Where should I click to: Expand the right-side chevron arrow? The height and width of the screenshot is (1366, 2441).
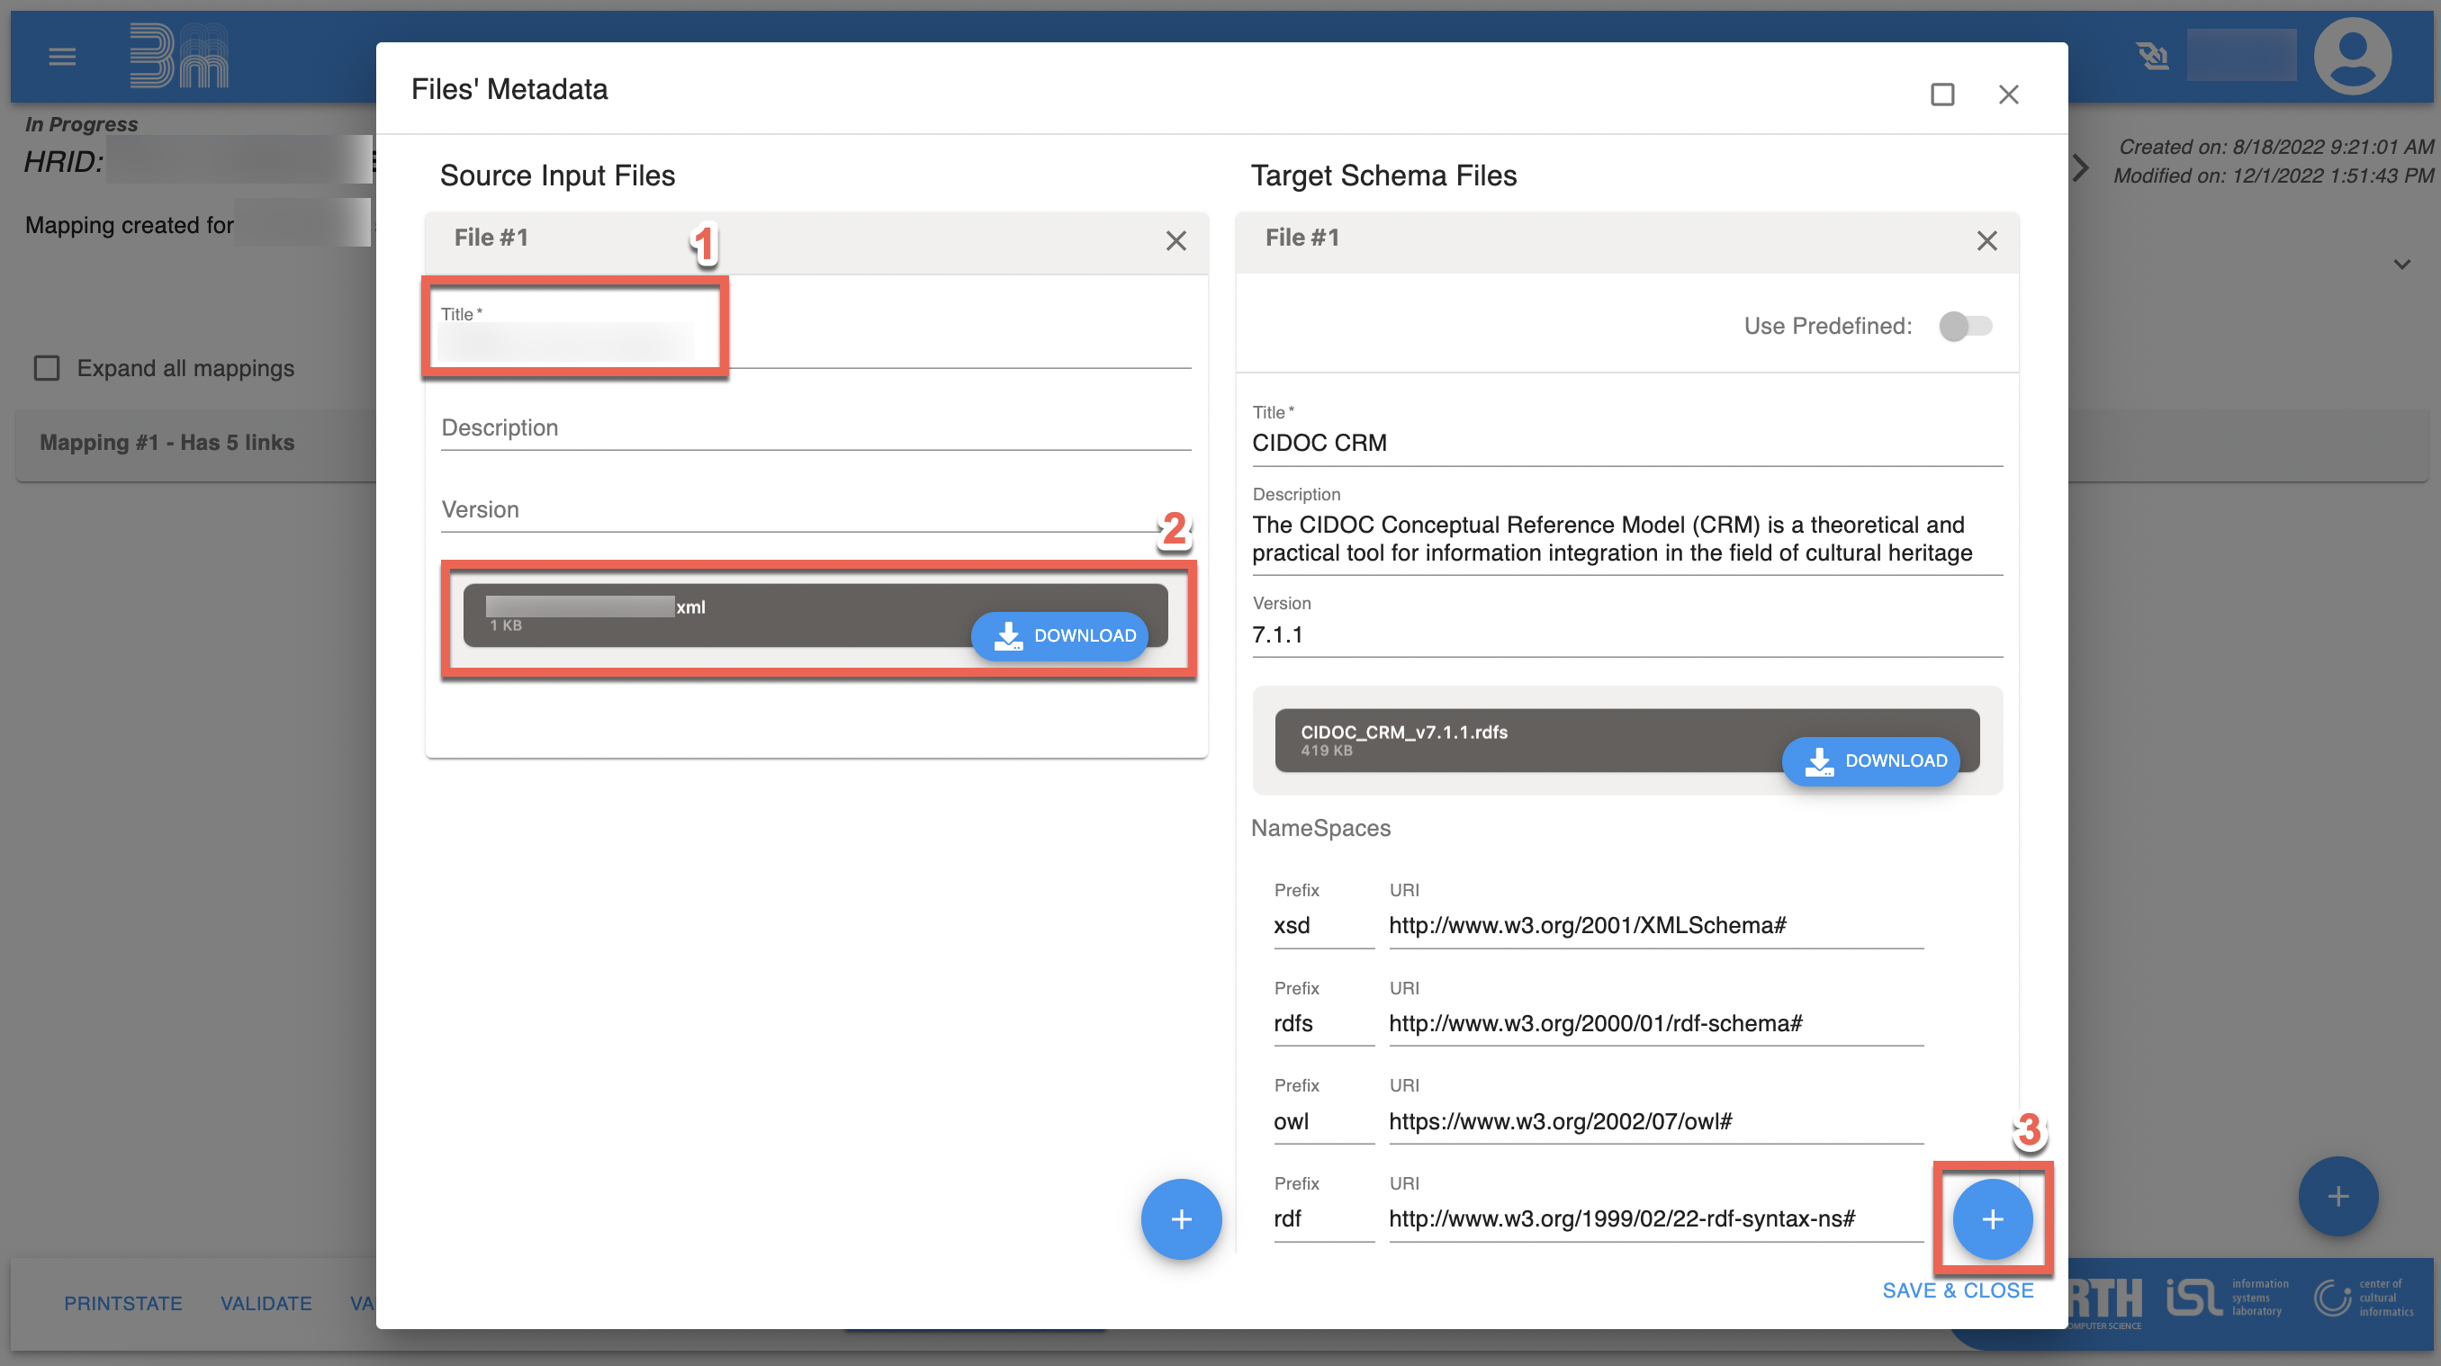tap(2080, 167)
